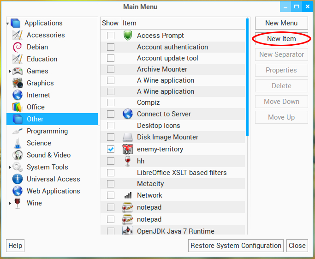The image size is (315, 259).
Task: Click the New Item button
Action: [281, 39]
